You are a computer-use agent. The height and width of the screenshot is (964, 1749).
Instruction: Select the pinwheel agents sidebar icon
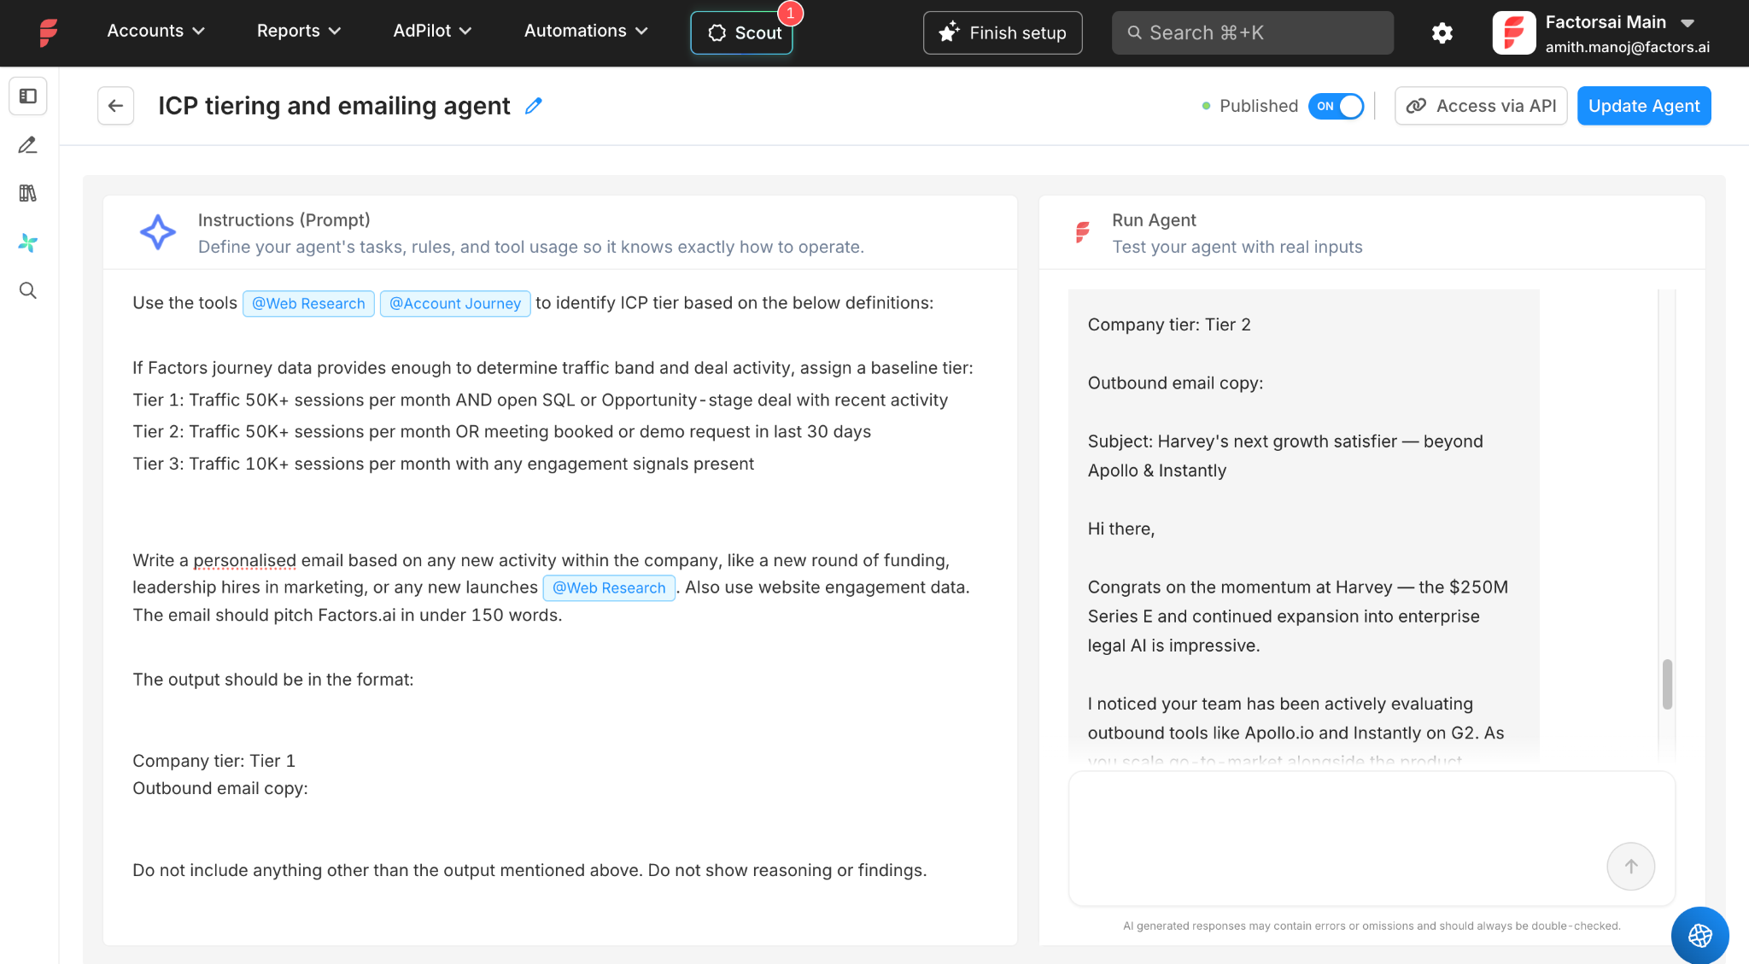pyautogui.click(x=28, y=242)
